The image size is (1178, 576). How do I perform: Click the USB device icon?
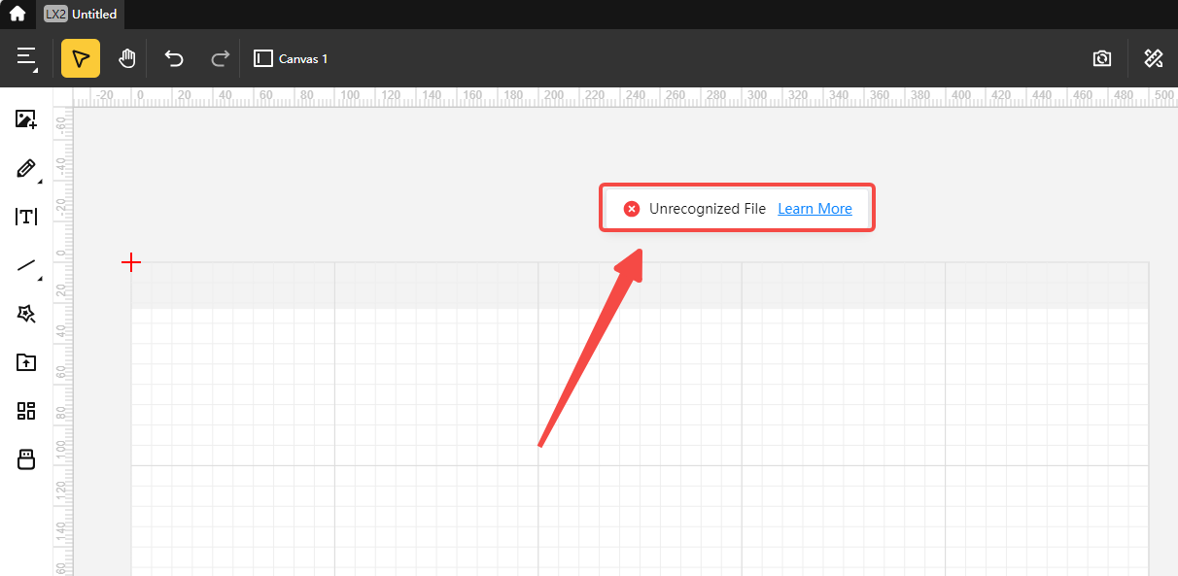pos(26,459)
